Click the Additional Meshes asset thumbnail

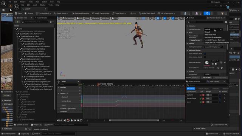click(x=207, y=63)
